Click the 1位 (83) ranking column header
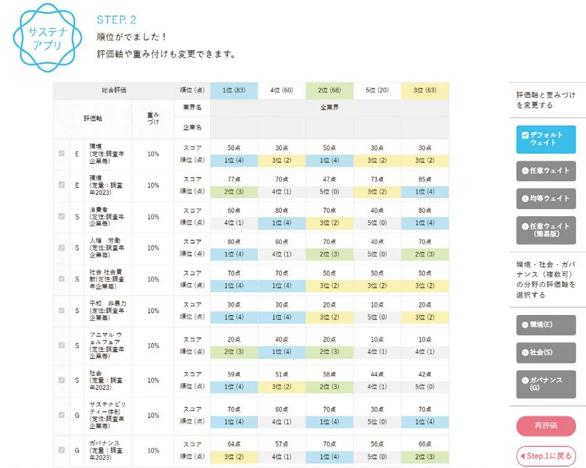586x468 pixels. click(x=234, y=90)
